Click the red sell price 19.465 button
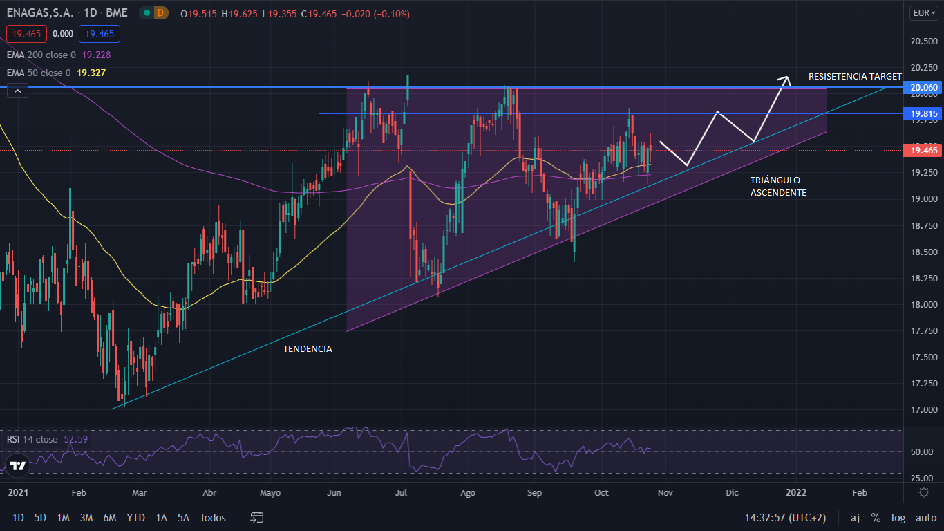 (x=26, y=34)
